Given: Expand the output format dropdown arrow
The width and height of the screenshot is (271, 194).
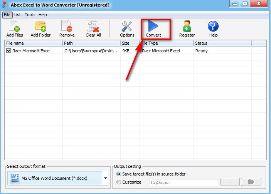Looking at the screenshot, I should (x=105, y=178).
